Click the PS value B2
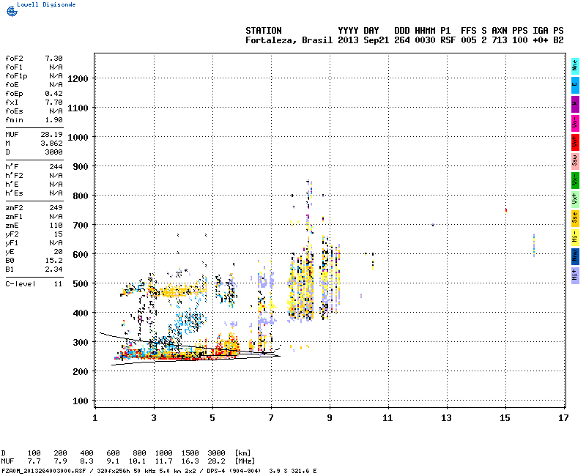The width and height of the screenshot is (586, 476). [558, 40]
